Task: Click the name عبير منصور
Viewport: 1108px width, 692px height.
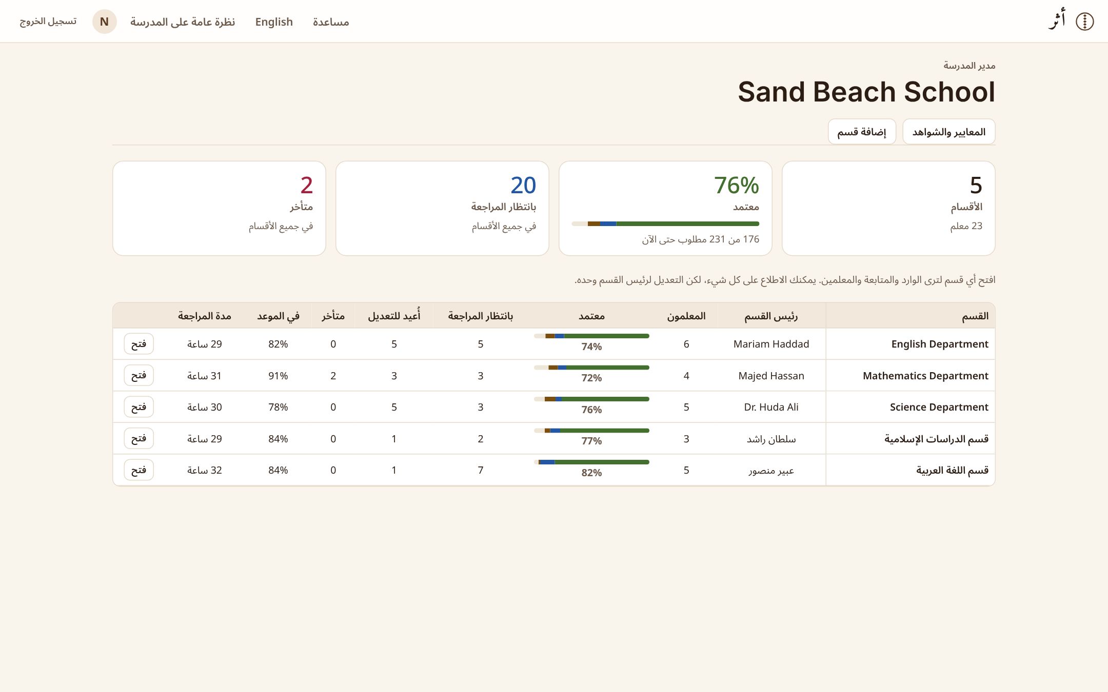Action: point(771,470)
